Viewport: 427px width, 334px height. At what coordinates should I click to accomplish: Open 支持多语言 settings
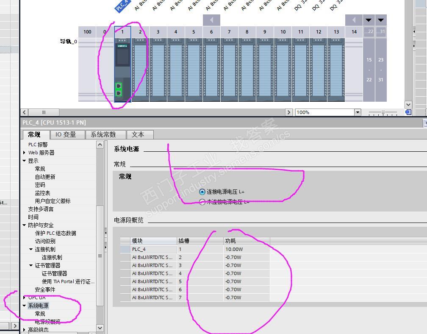41,209
